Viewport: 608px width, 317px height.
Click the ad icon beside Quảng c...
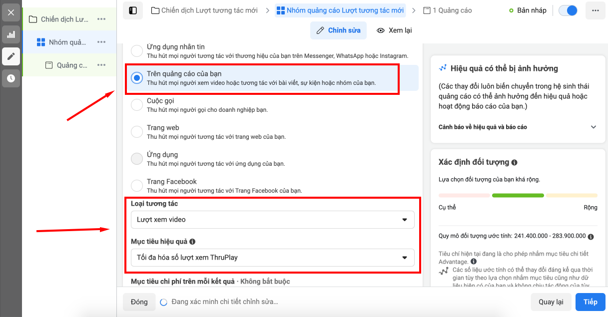click(49, 65)
